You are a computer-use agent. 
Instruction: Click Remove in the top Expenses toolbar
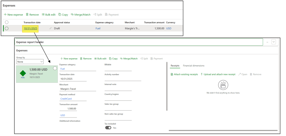click(x=32, y=15)
